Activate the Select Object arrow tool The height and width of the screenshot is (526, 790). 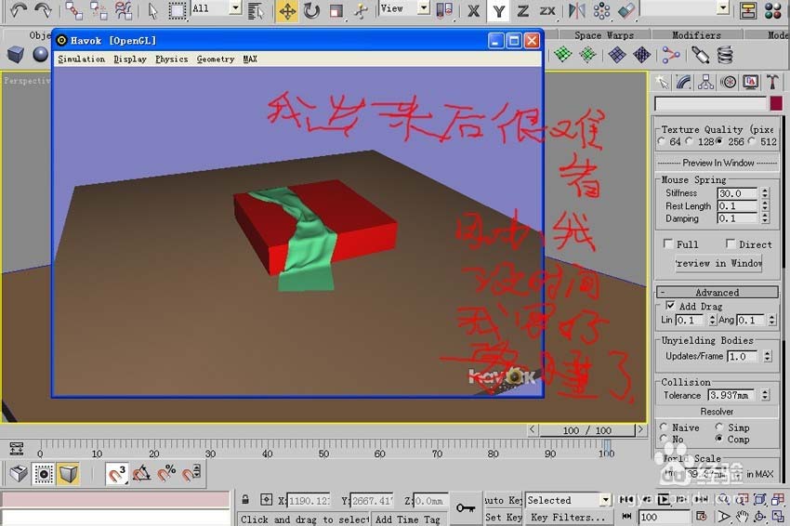click(x=152, y=10)
